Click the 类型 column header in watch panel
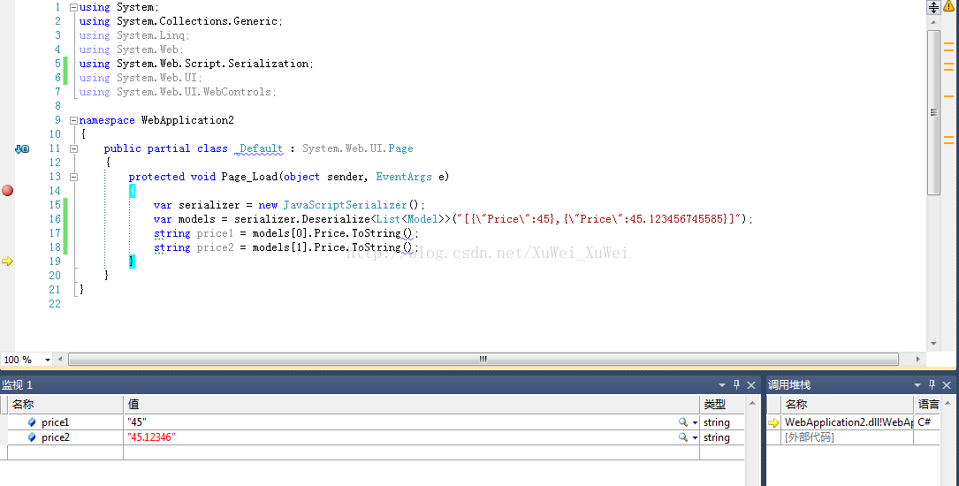959x486 pixels. tap(722, 404)
